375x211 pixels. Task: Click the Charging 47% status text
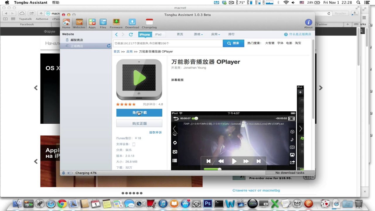pos(86,173)
